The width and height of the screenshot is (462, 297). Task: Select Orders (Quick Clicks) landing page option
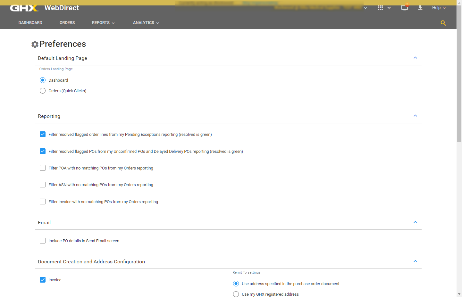click(x=43, y=91)
